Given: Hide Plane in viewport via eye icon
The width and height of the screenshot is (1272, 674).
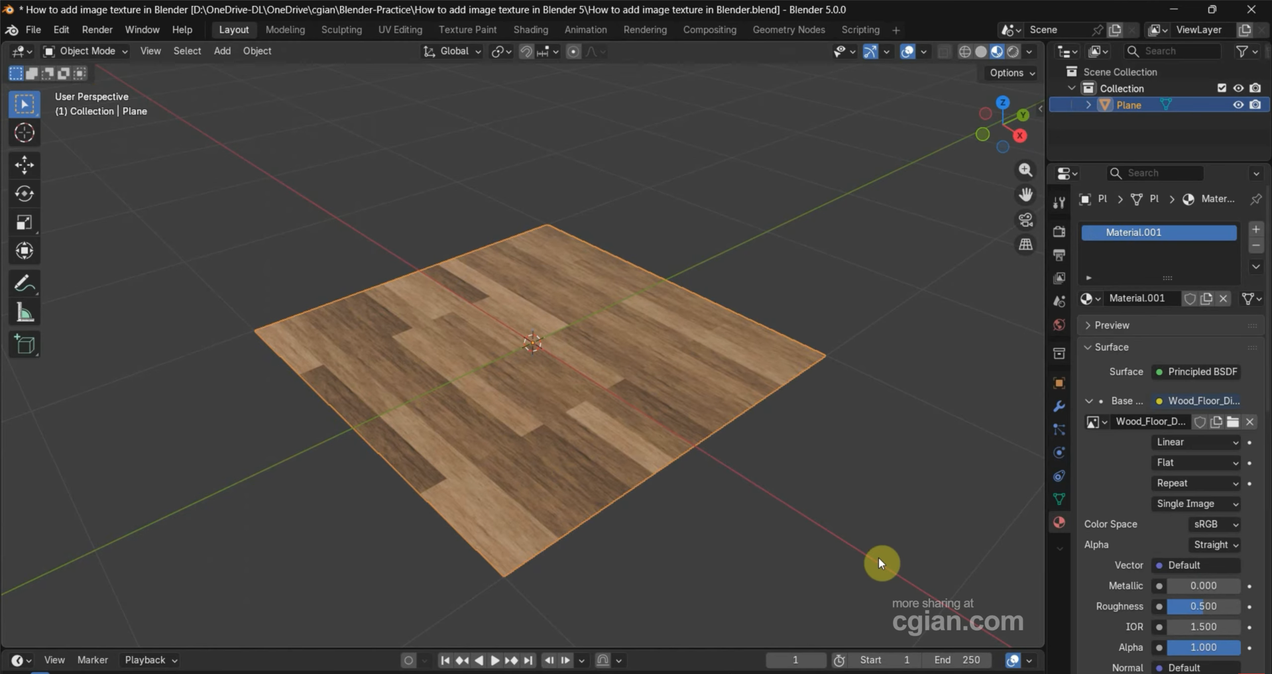Looking at the screenshot, I should [1238, 105].
